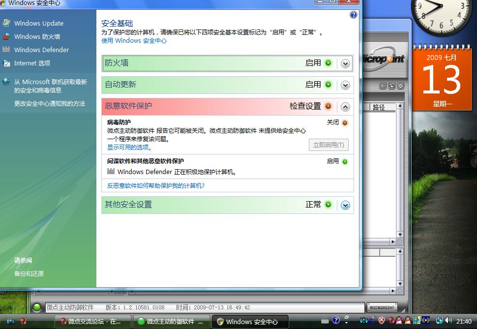Viewport: 477px width, 329px height.
Task: Click the 病毒防护 label
Action: (x=119, y=122)
